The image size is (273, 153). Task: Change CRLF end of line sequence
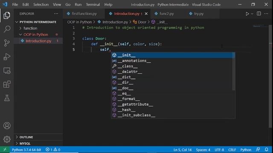click(232, 150)
